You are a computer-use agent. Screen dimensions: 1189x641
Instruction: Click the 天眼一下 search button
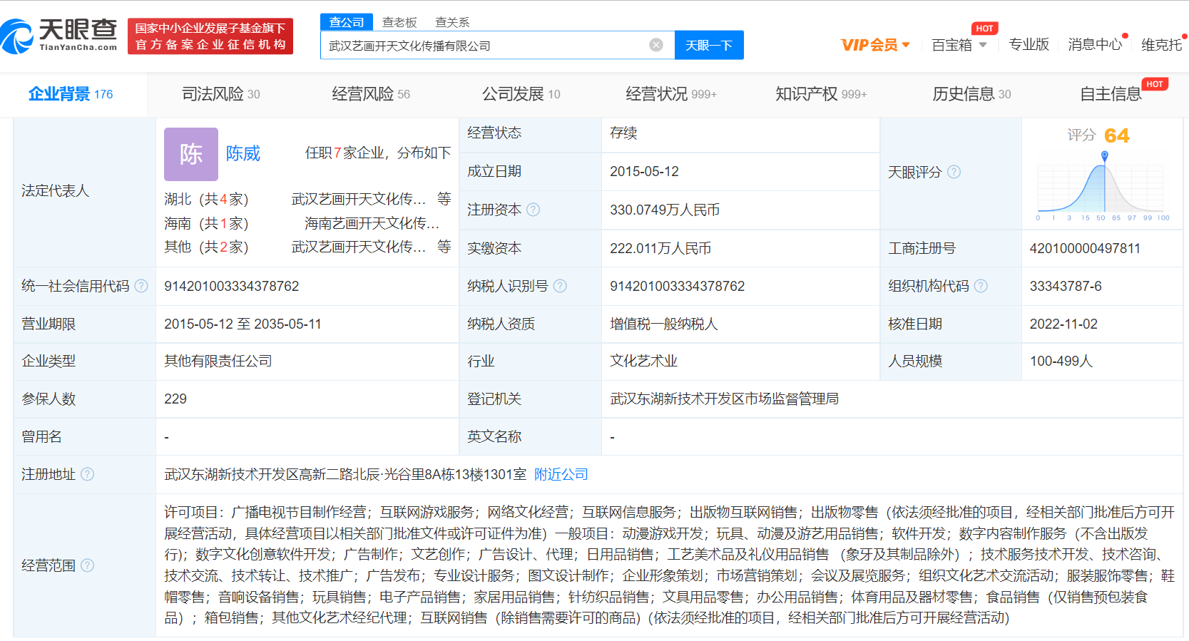tap(709, 45)
